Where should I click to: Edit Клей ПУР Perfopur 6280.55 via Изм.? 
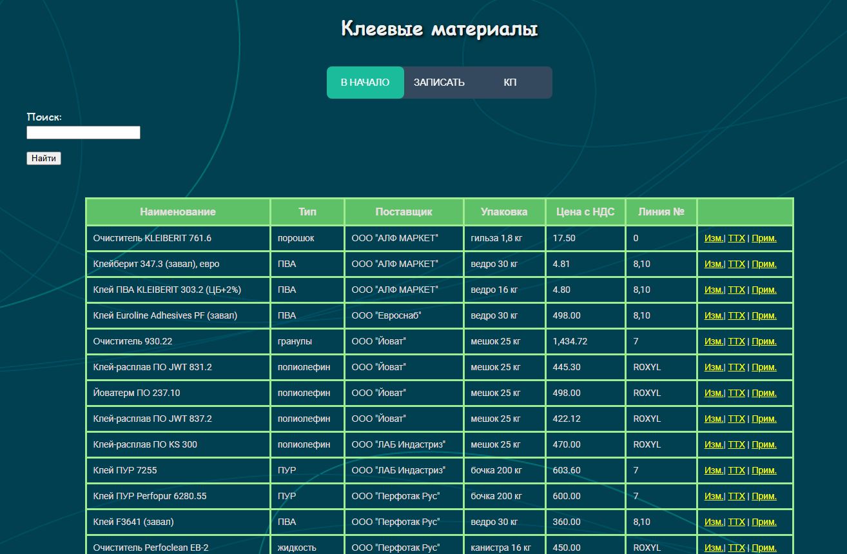pyautogui.click(x=714, y=496)
